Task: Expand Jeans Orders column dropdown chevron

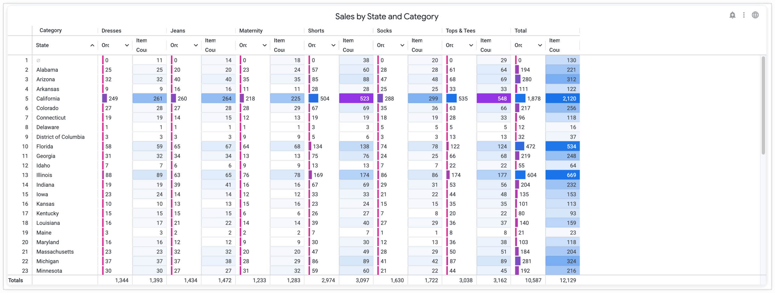Action: (x=196, y=45)
